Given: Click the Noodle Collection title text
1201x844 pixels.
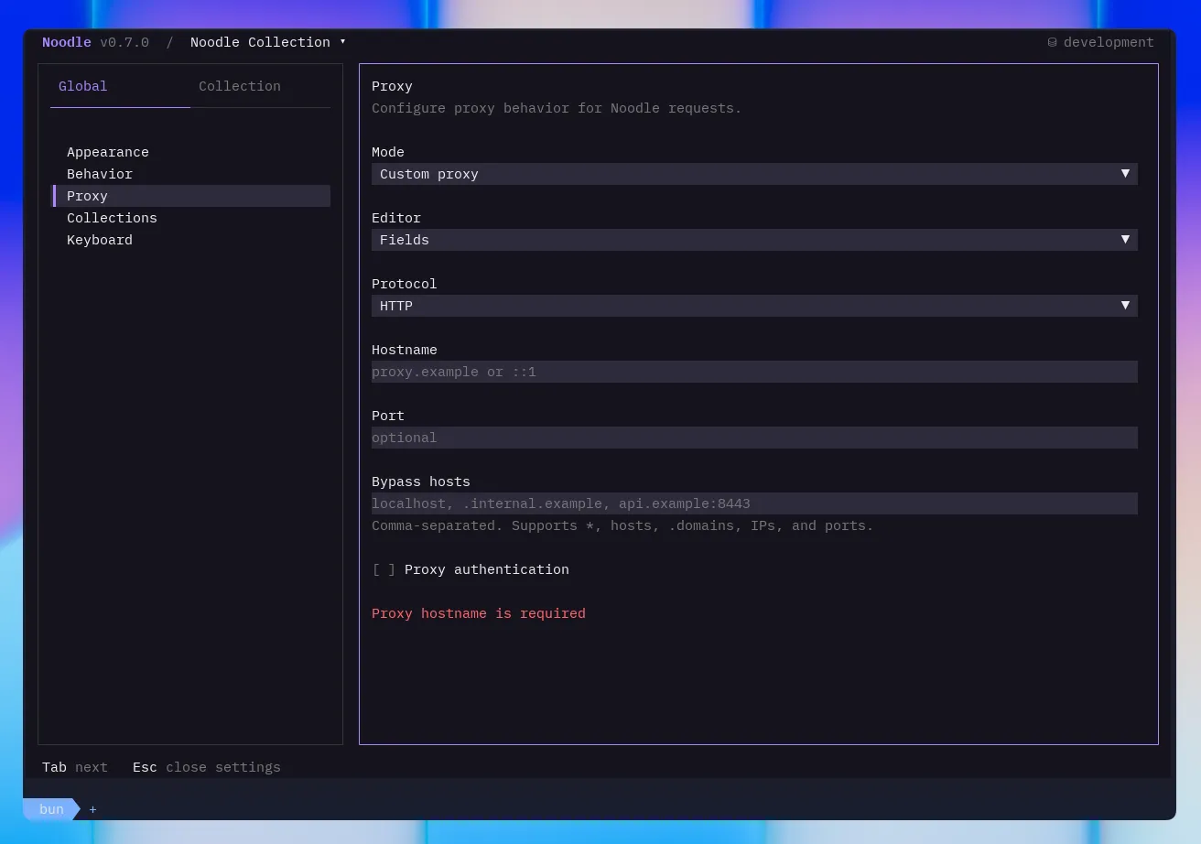Looking at the screenshot, I should (x=260, y=42).
